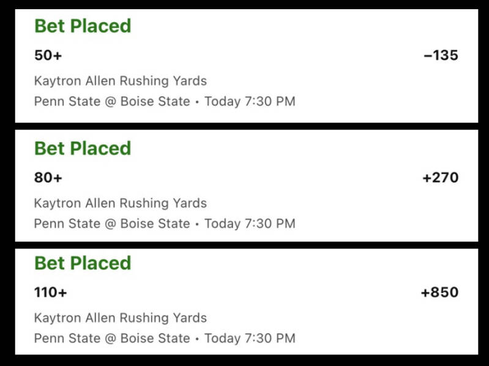
Task: Click the Bet Placed heading for the 50+ bet
Action: pyautogui.click(x=83, y=26)
